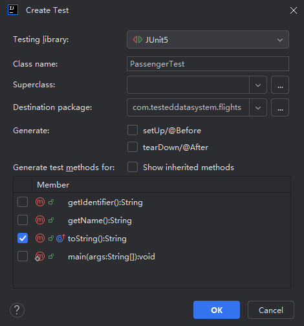This screenshot has height=326, width=304.
Task: Close the Create Test dialog
Action: (294, 10)
